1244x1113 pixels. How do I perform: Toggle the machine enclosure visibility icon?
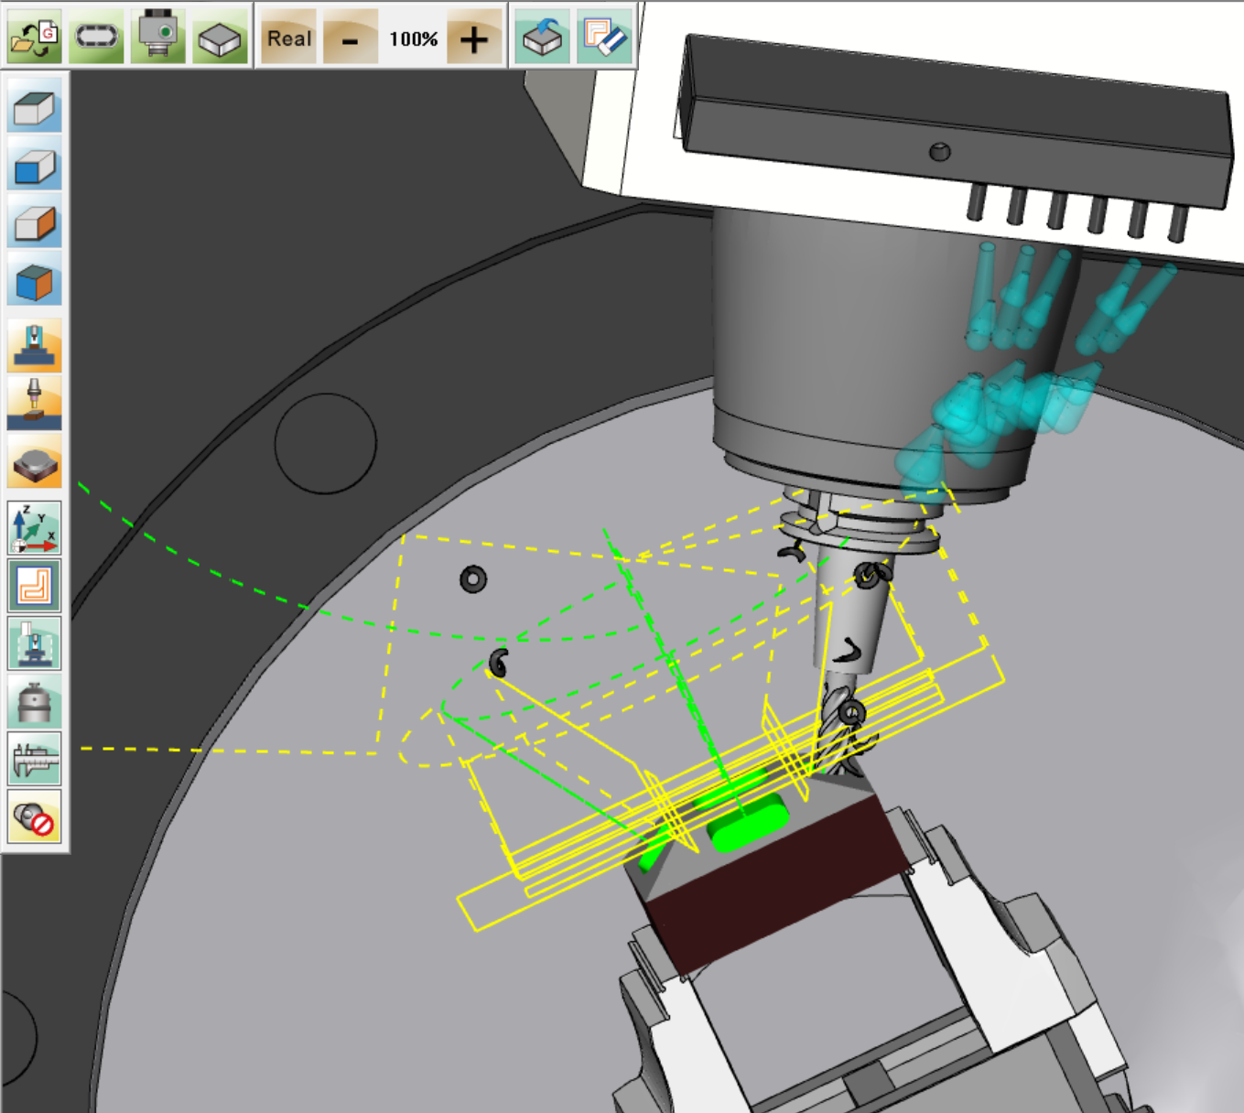coord(35,643)
